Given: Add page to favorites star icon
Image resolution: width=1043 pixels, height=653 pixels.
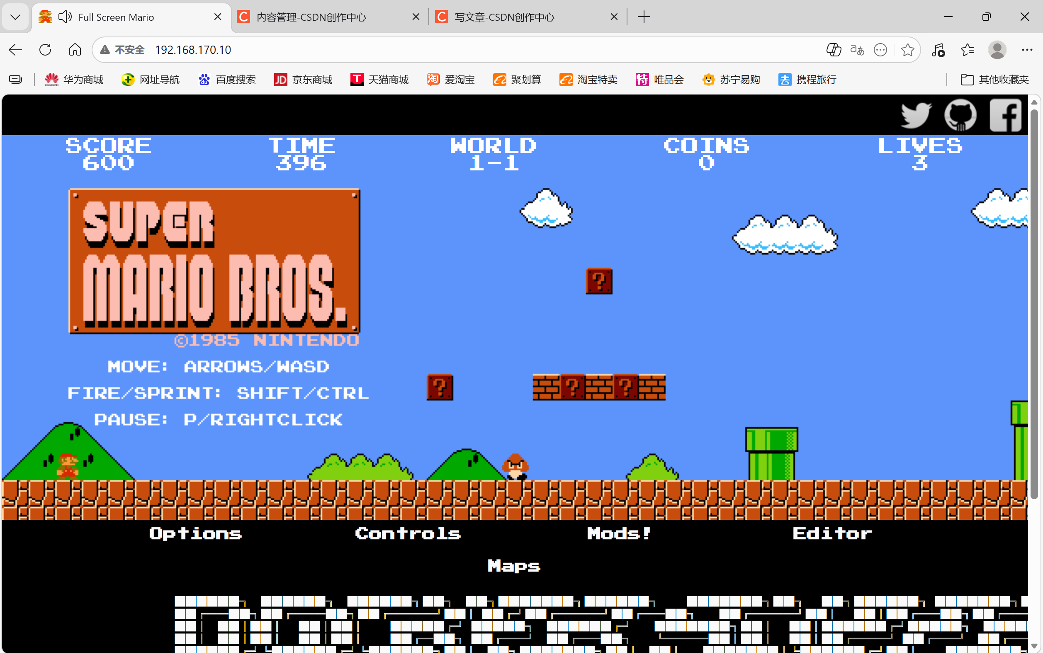Looking at the screenshot, I should (907, 50).
